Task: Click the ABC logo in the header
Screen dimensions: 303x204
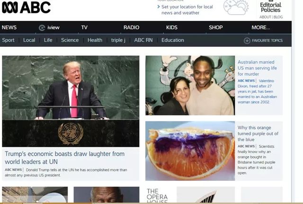Action: click(x=26, y=7)
